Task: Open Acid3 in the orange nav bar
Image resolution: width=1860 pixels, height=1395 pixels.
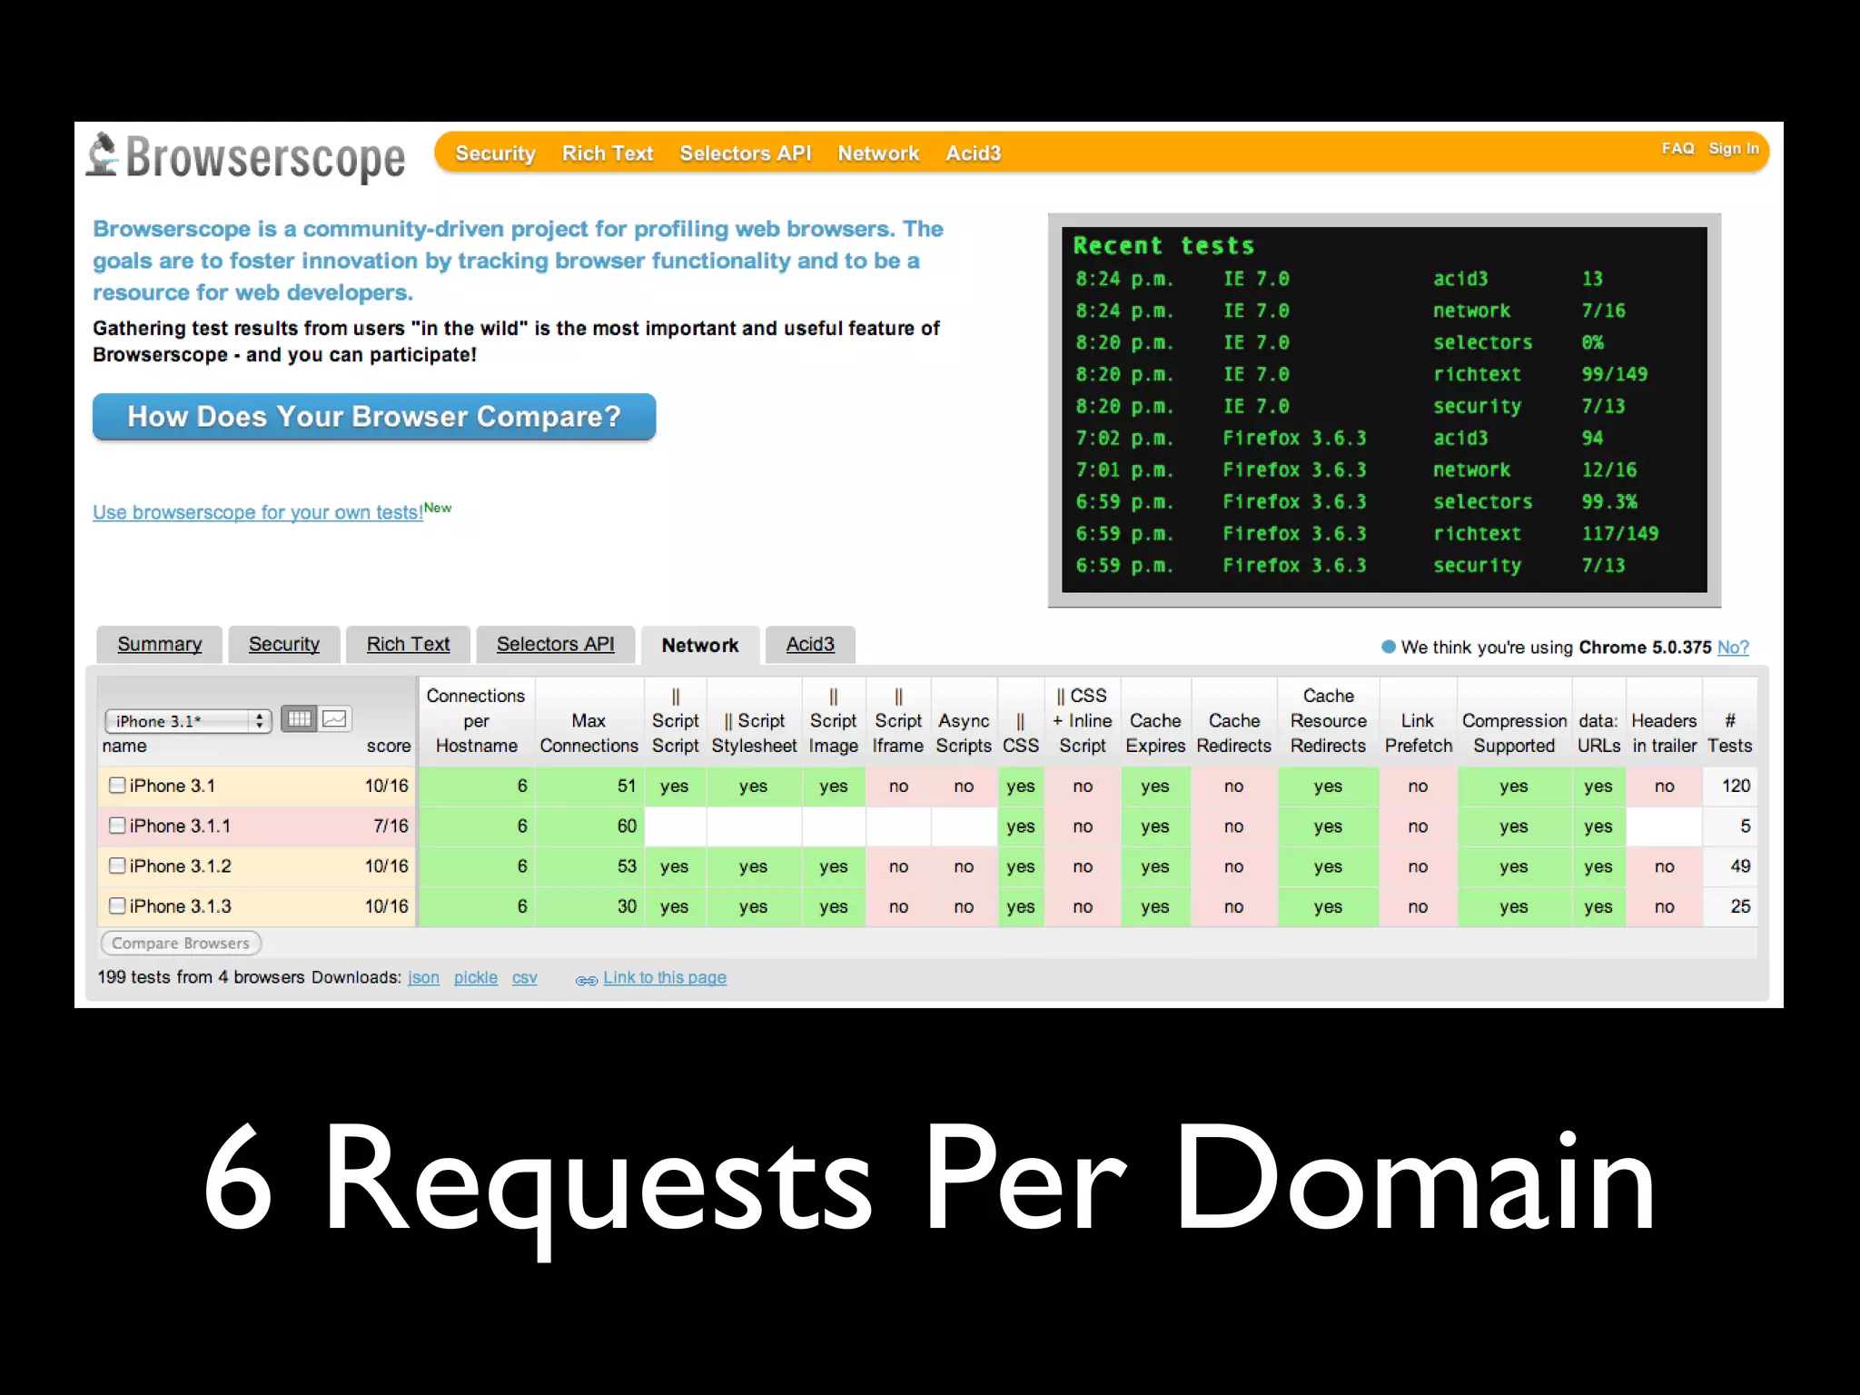Action: [973, 153]
